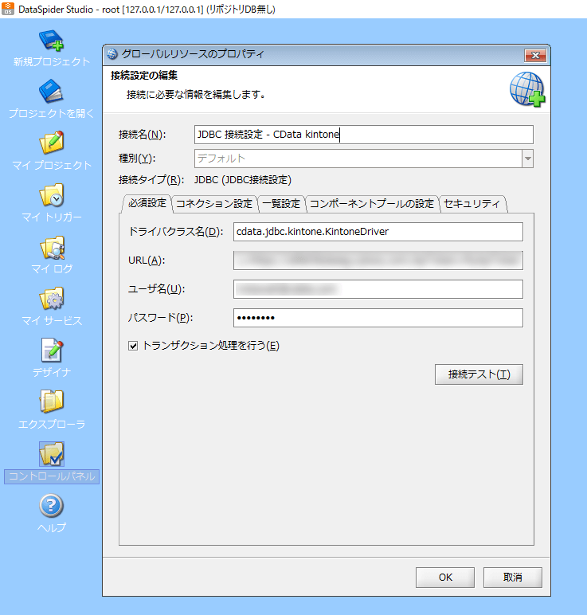This screenshot has height=615, width=587.
Task: Click the ドライバクラス名 input field
Action: click(x=378, y=232)
